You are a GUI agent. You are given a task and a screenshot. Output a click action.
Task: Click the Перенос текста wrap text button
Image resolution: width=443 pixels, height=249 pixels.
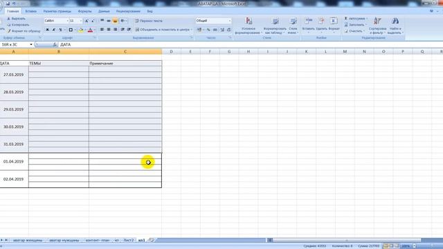(149, 21)
